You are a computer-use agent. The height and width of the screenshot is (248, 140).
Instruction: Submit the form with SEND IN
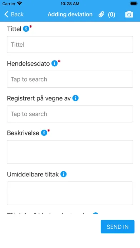point(117,227)
